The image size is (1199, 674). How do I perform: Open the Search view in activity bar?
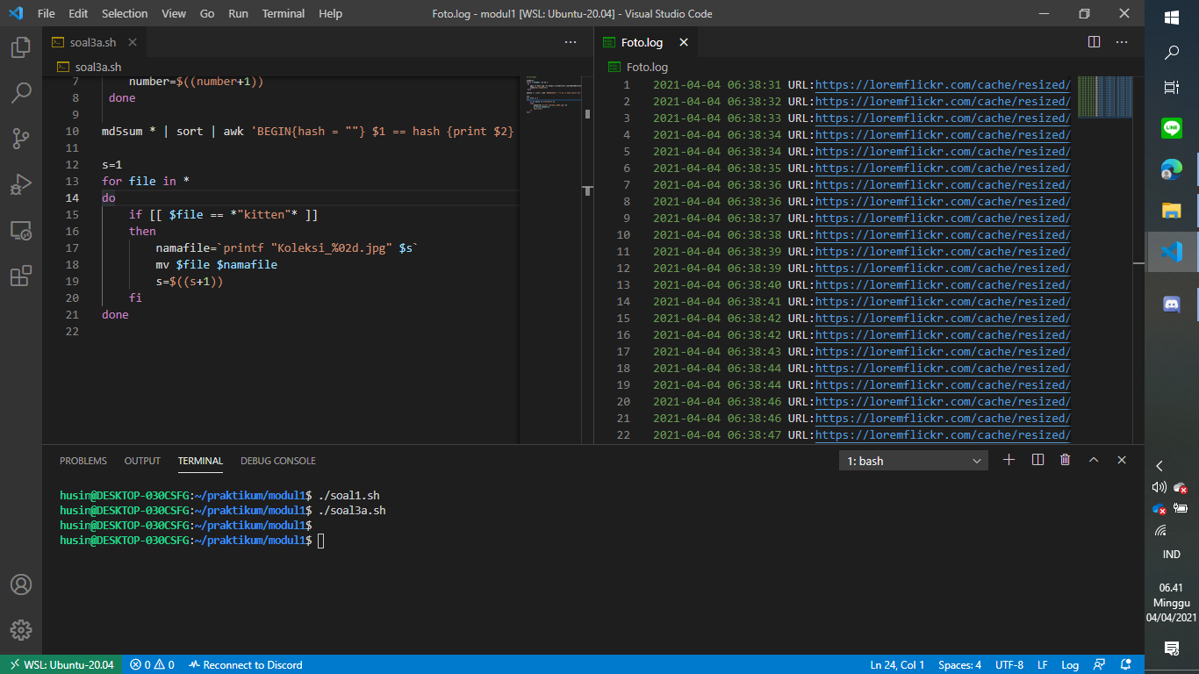pyautogui.click(x=21, y=93)
